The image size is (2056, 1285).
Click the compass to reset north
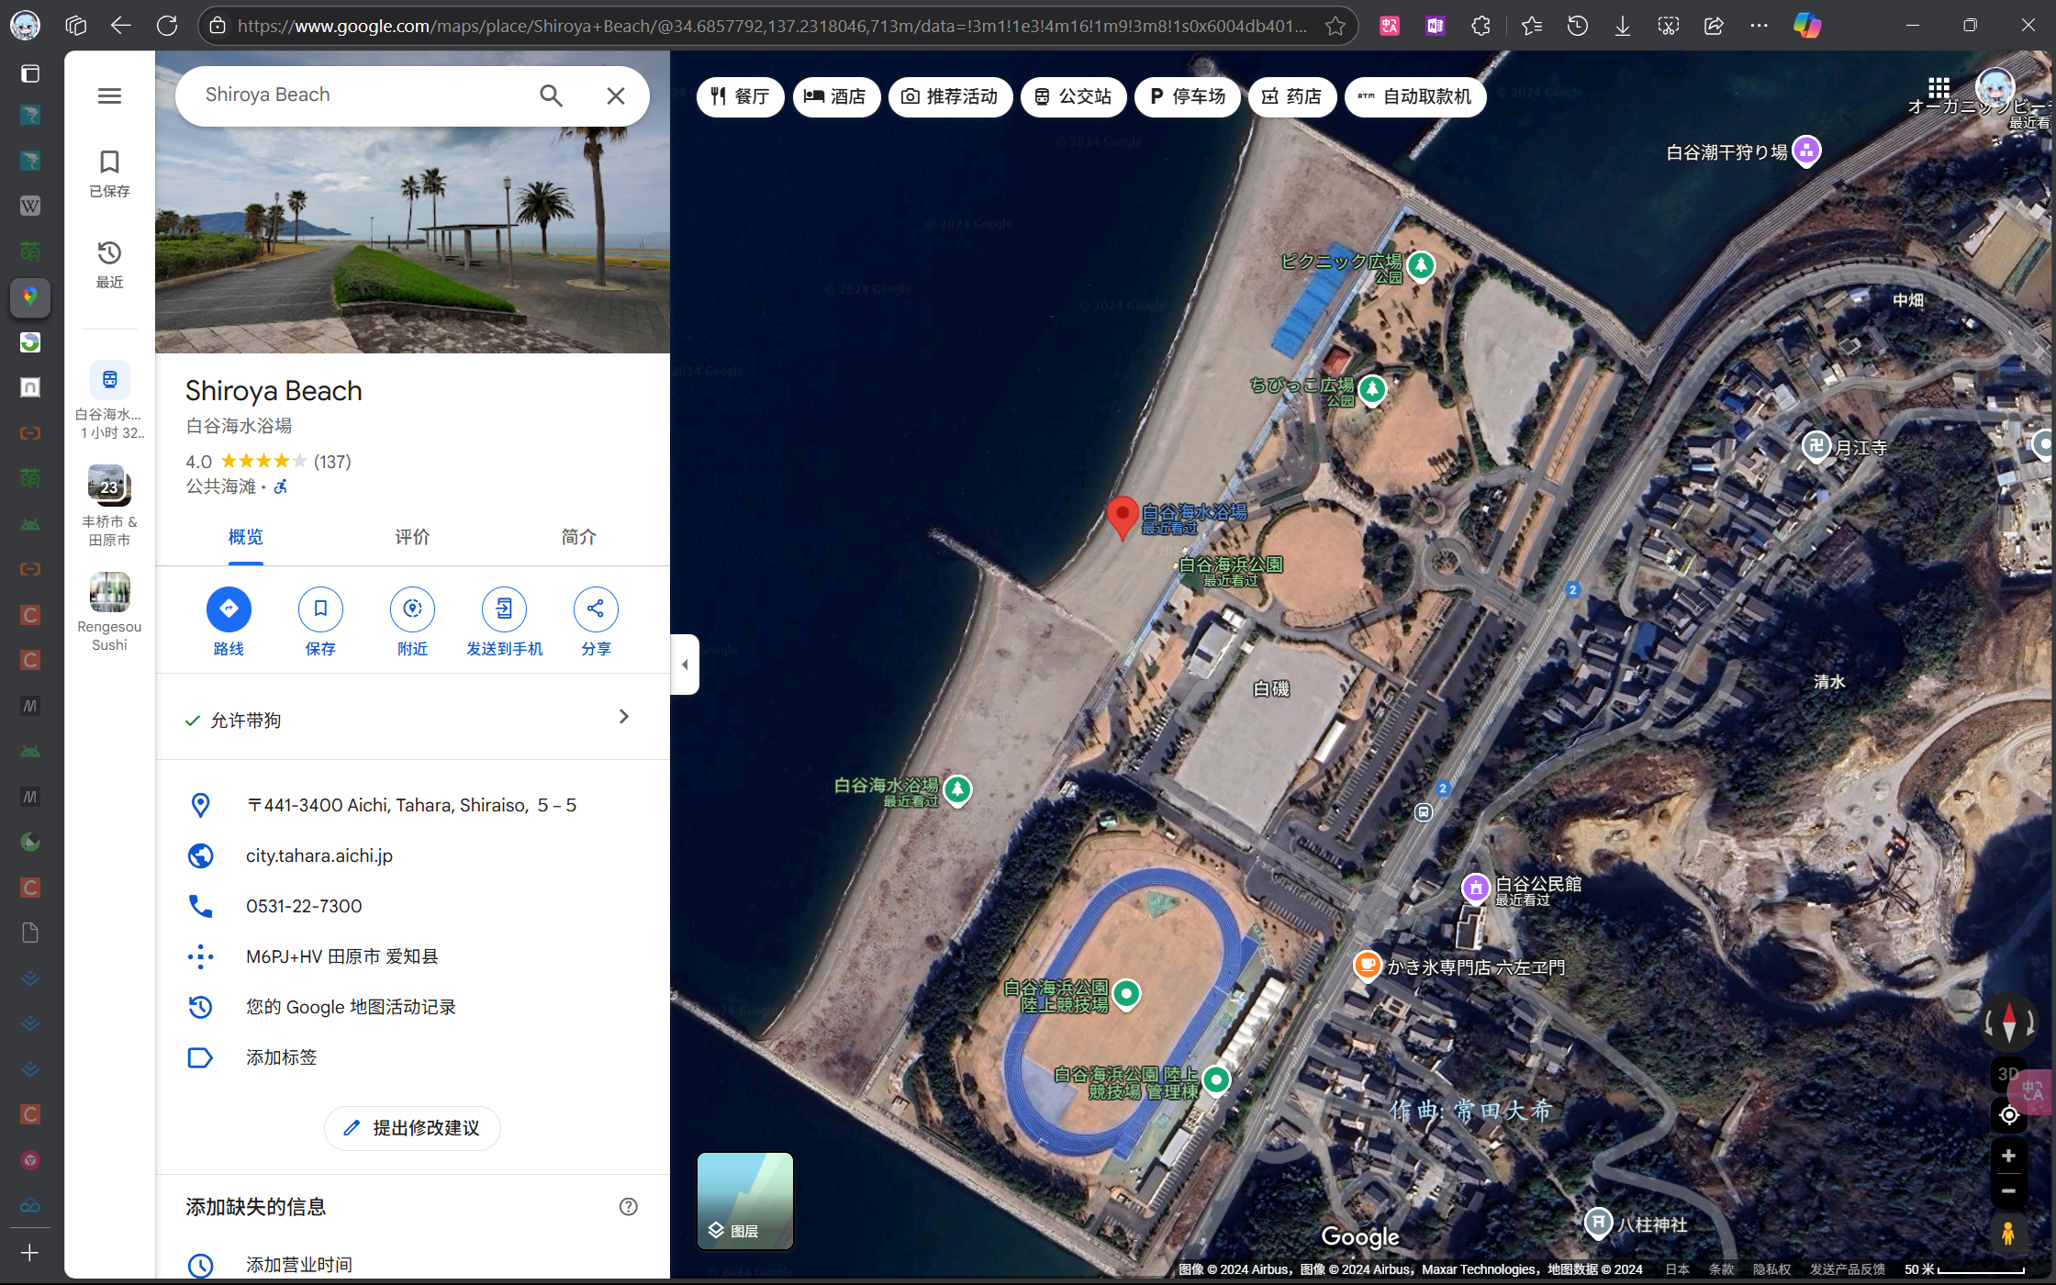point(2008,1021)
